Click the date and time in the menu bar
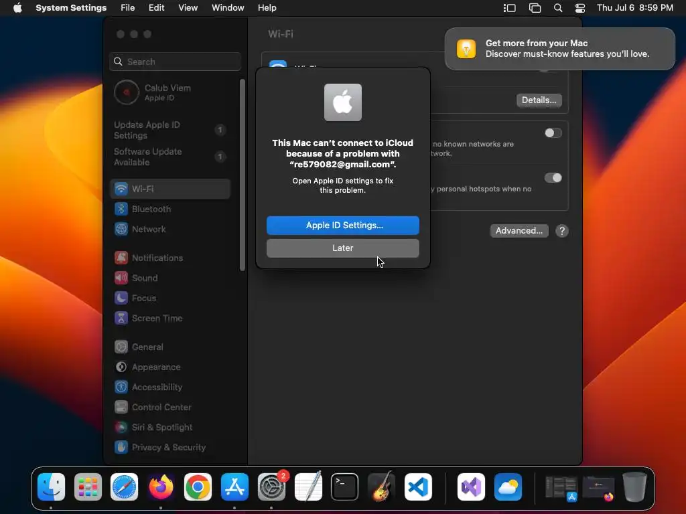686x514 pixels. pos(635,8)
